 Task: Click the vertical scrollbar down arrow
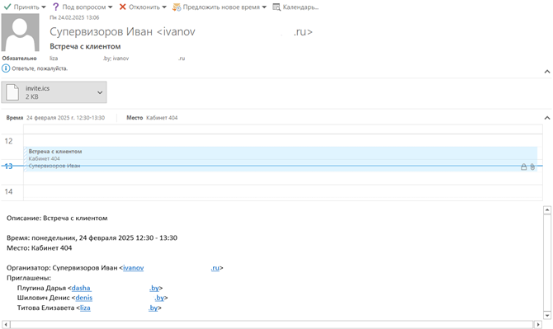pos(547,315)
